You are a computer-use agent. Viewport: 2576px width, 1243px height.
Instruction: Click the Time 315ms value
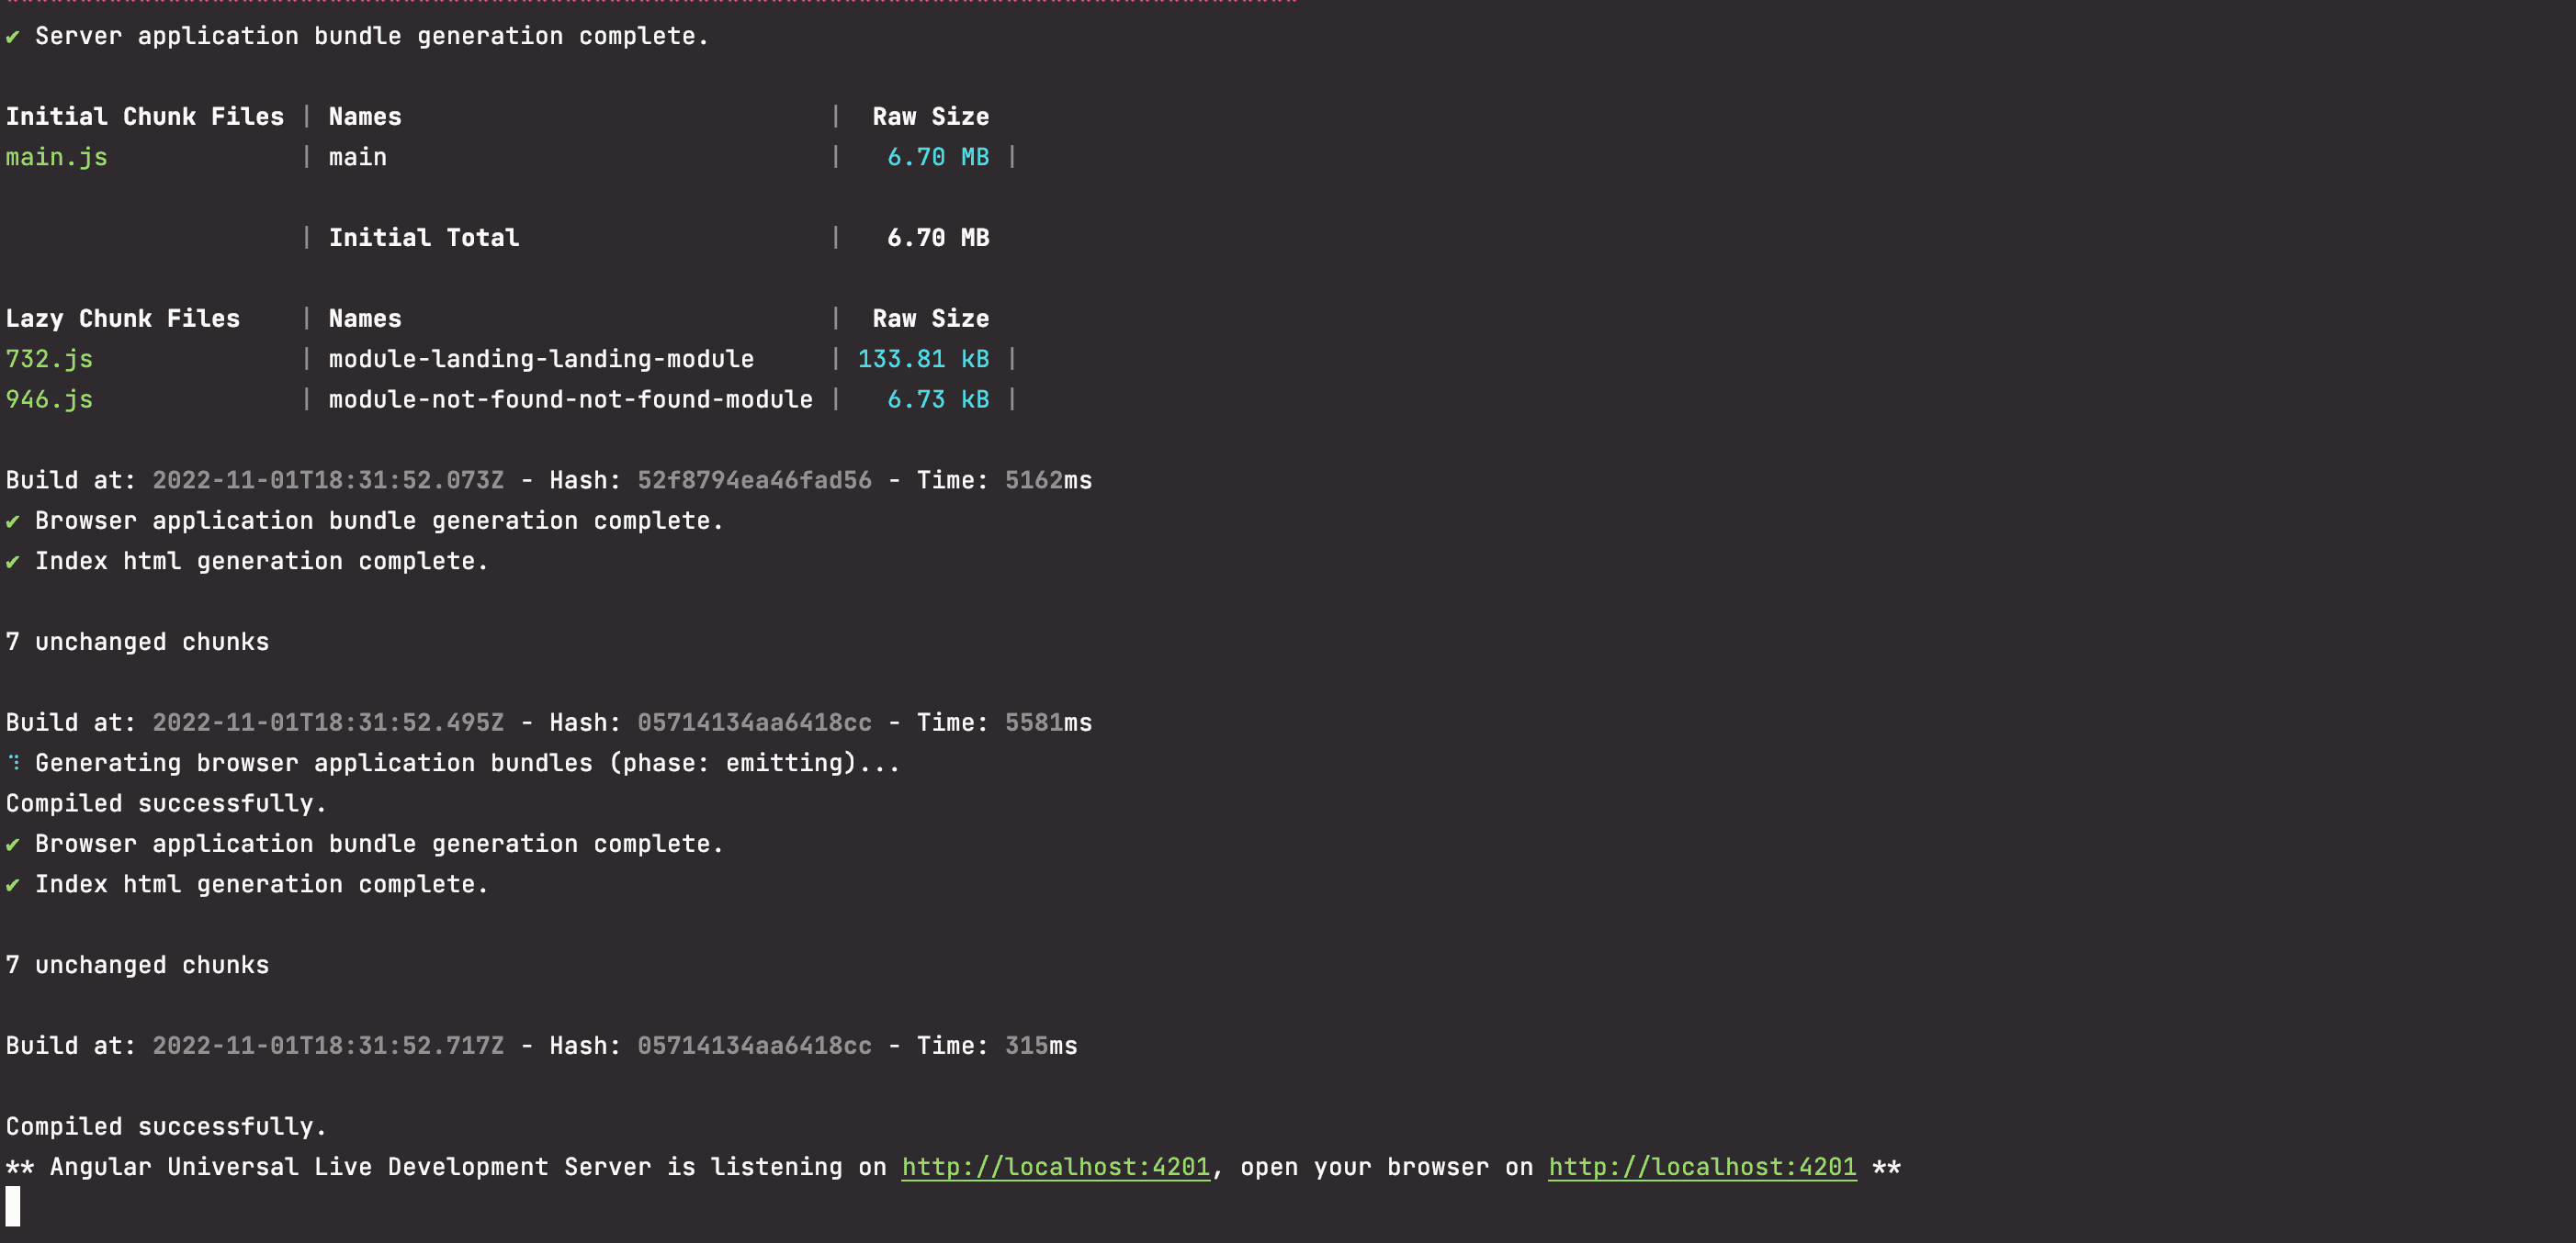click(x=1040, y=1047)
